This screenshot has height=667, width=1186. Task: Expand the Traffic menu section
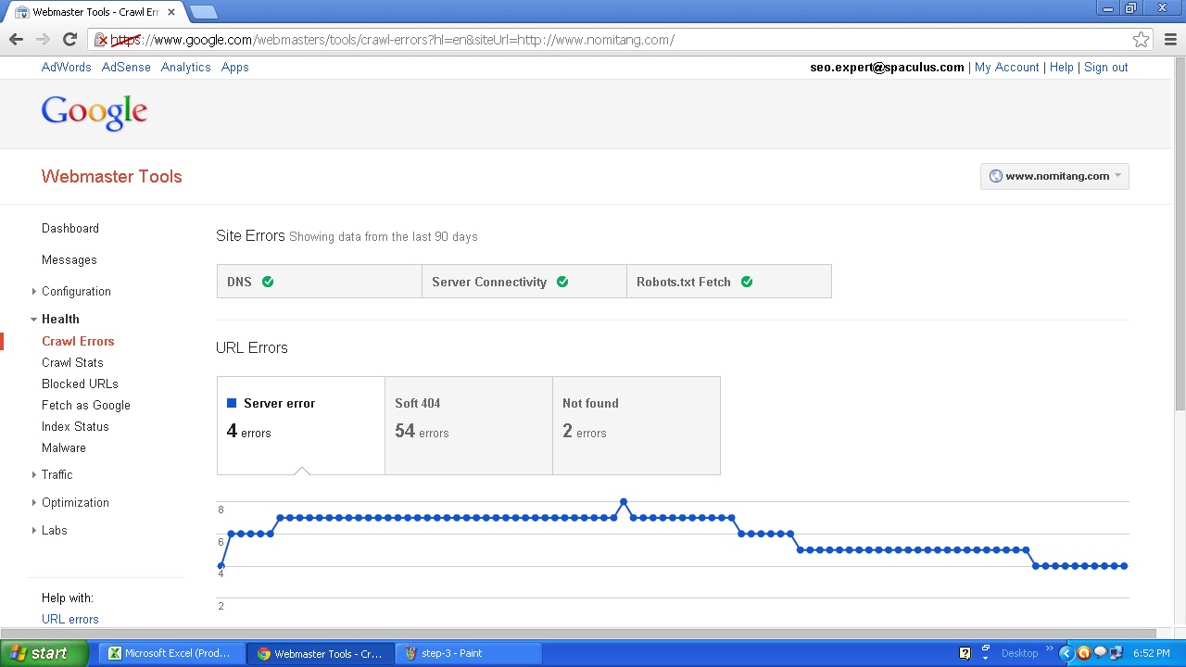34,475
